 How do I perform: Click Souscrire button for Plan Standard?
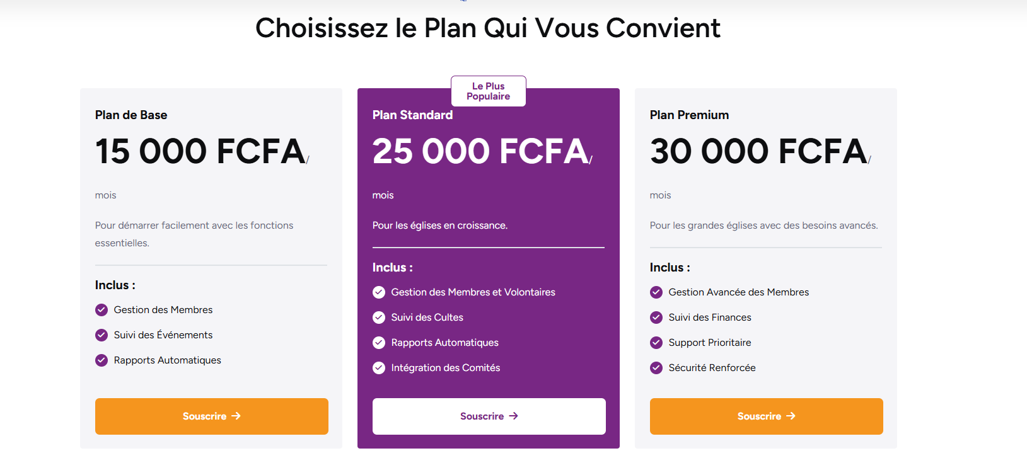(489, 416)
